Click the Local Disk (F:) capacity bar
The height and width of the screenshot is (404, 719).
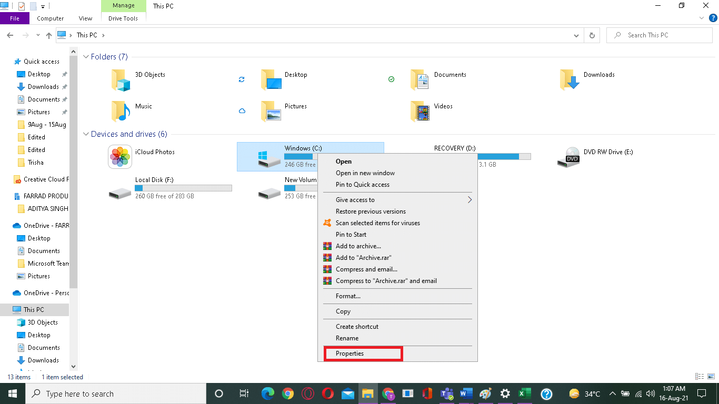point(183,187)
